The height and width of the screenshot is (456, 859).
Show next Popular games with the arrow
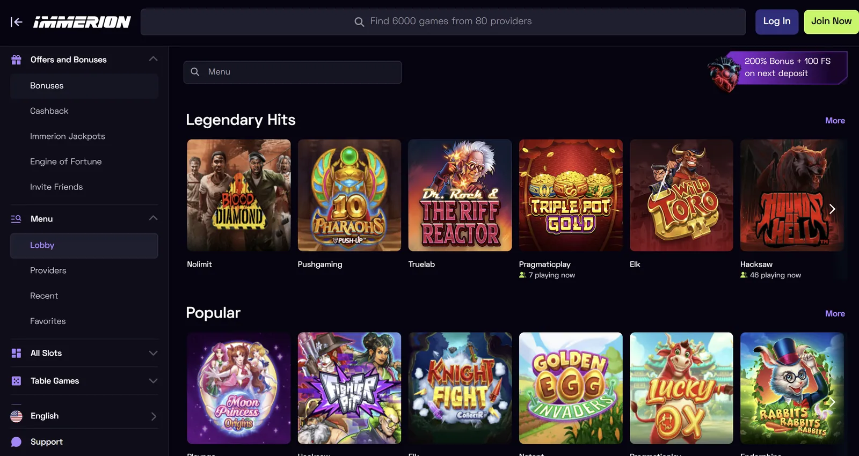[832, 402]
